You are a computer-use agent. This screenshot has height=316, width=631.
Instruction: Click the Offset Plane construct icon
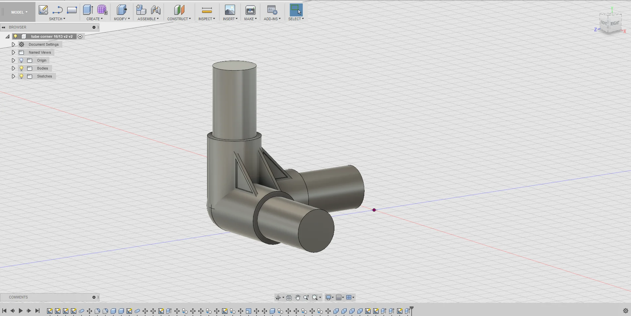click(x=179, y=10)
